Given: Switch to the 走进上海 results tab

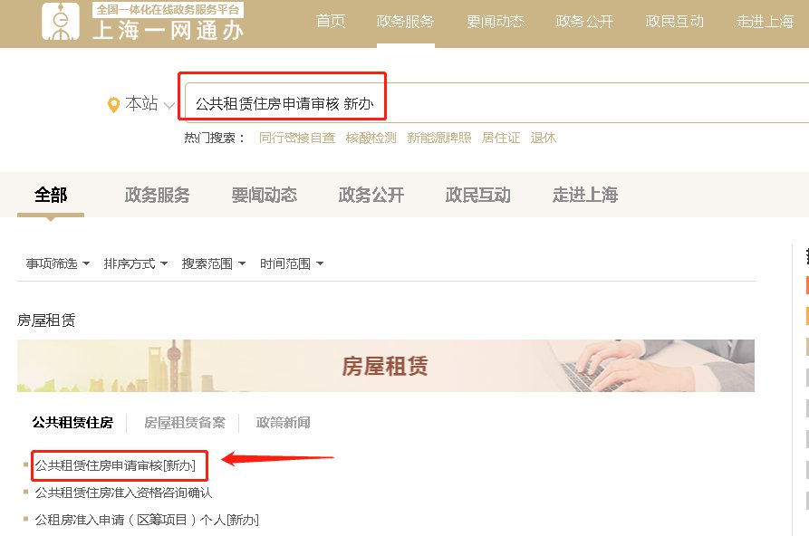Looking at the screenshot, I should pyautogui.click(x=585, y=195).
